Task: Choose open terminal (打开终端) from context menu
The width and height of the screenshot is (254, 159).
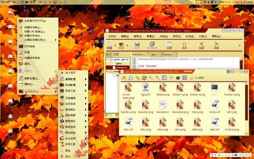Action: [x=38, y=46]
